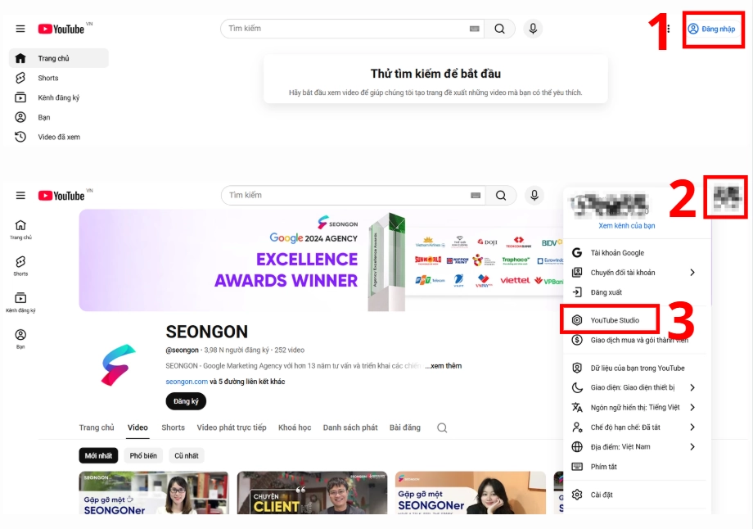Screen dimensions: 753x529
Task: Click the Xem kênh của bạn link
Action: [x=627, y=226]
